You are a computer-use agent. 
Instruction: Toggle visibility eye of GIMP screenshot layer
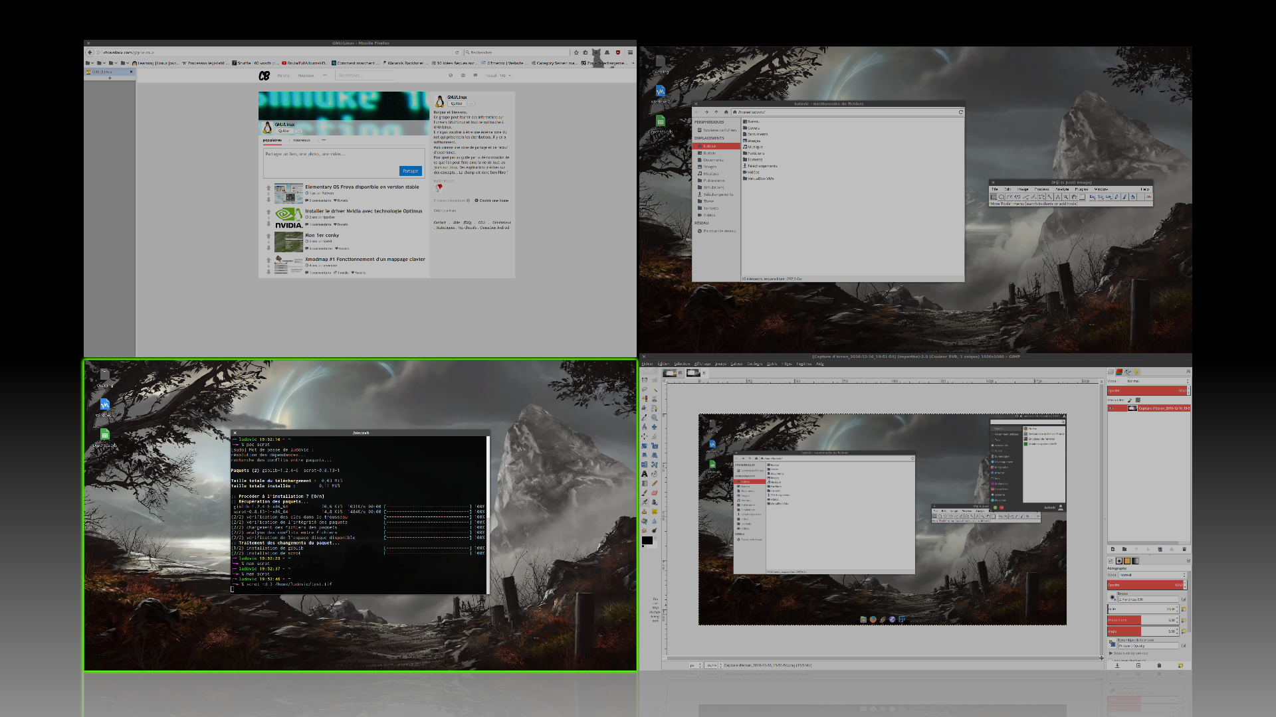pos(1111,408)
